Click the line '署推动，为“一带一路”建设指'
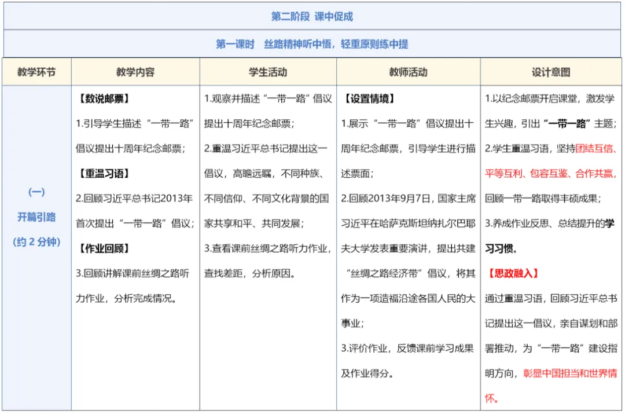This screenshot has width=625, height=414. coord(551,349)
